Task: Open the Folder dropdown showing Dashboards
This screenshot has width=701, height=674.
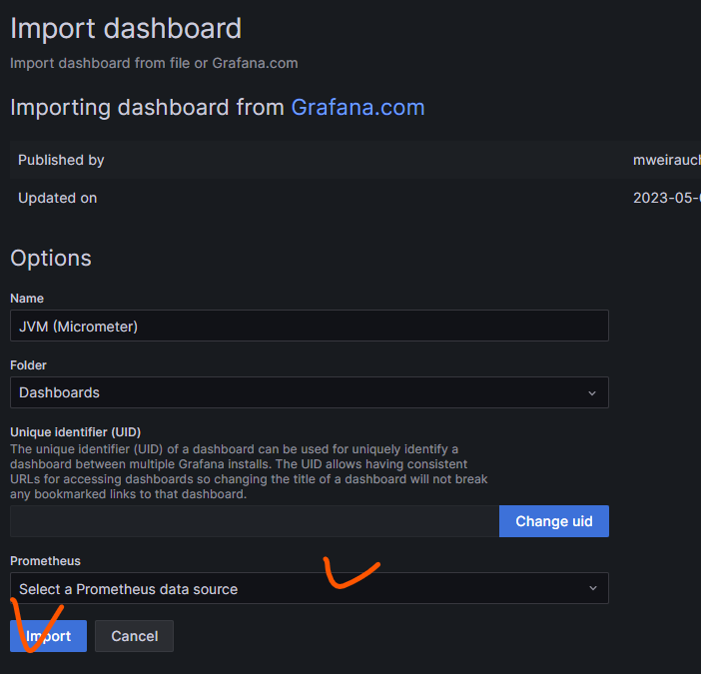Action: tap(310, 392)
